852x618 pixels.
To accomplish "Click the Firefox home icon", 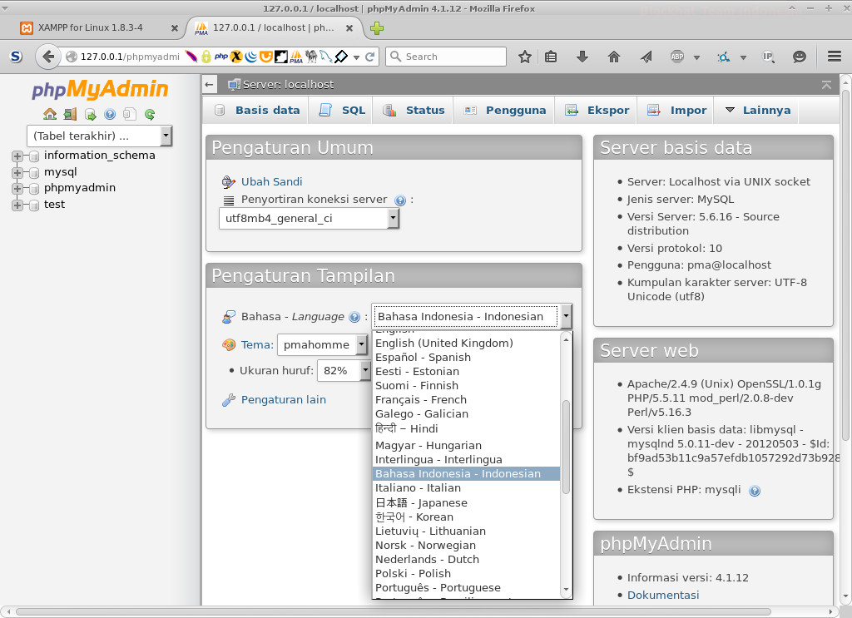I will pos(614,57).
